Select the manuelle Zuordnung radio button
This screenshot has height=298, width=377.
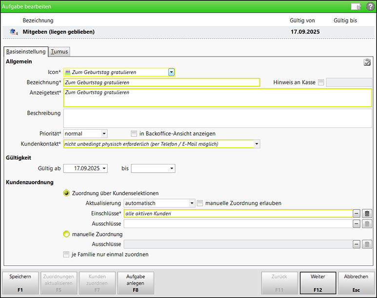click(66, 234)
